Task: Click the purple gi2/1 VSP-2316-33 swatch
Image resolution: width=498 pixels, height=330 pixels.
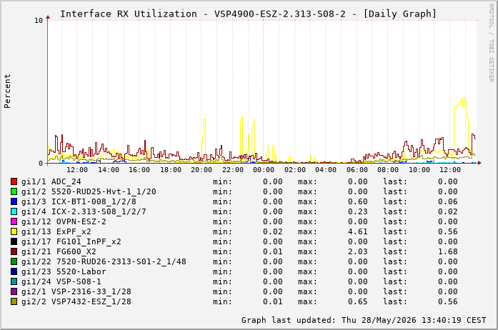Action: (x=14, y=291)
